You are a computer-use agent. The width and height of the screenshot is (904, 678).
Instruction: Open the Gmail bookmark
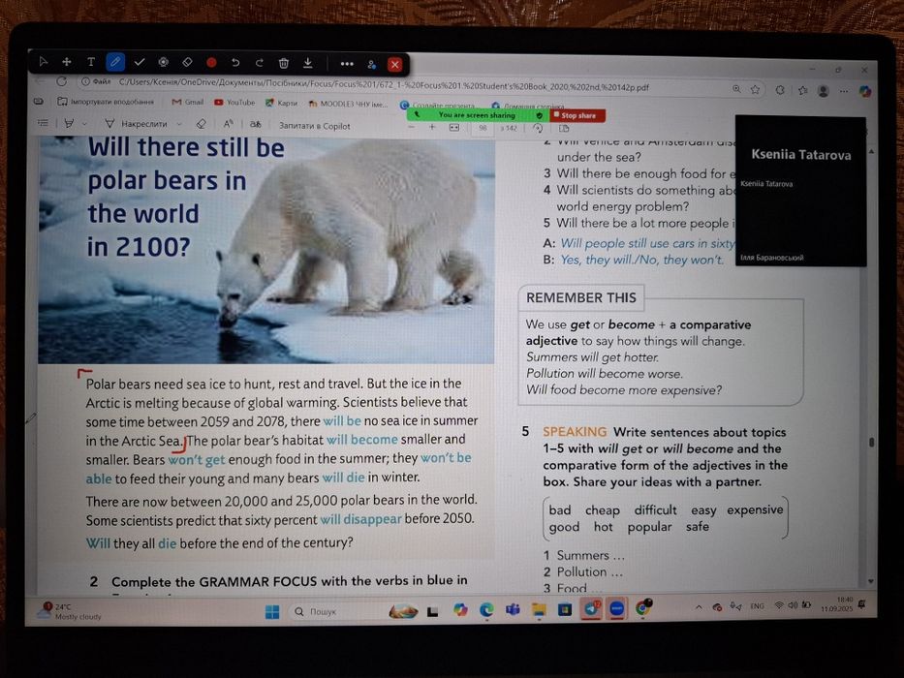point(187,102)
